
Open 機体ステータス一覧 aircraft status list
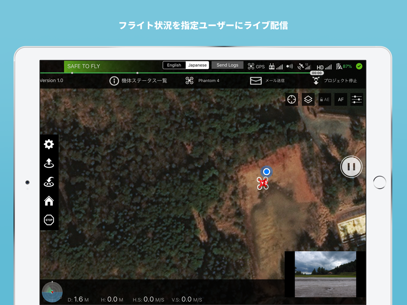[x=138, y=81]
